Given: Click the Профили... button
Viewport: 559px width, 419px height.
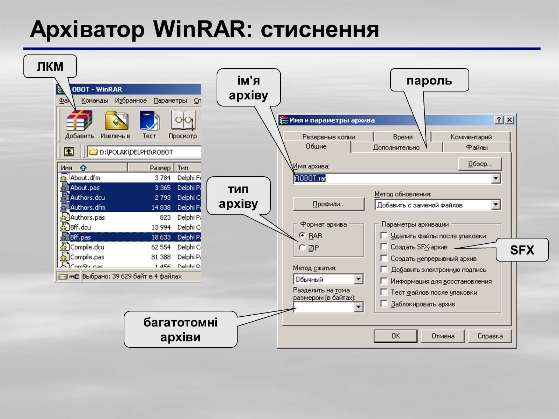Looking at the screenshot, I should (x=328, y=204).
